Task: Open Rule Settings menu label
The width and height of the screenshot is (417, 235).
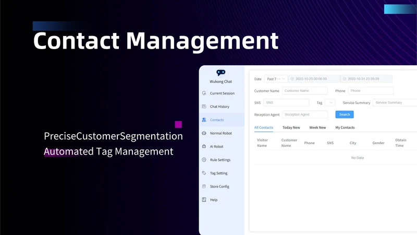Action: tap(220, 160)
